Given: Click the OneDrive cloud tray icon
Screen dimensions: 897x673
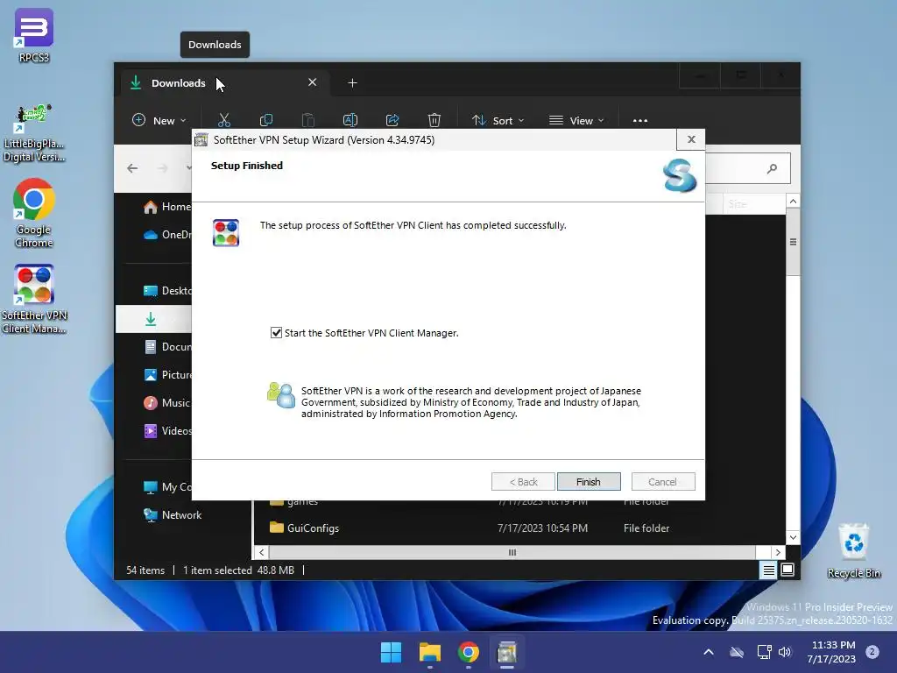Looking at the screenshot, I should (737, 652).
